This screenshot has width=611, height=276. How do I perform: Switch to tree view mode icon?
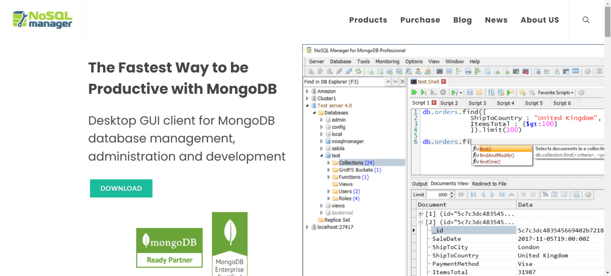545,194
